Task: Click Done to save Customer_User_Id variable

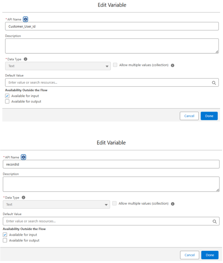Action: point(209,116)
